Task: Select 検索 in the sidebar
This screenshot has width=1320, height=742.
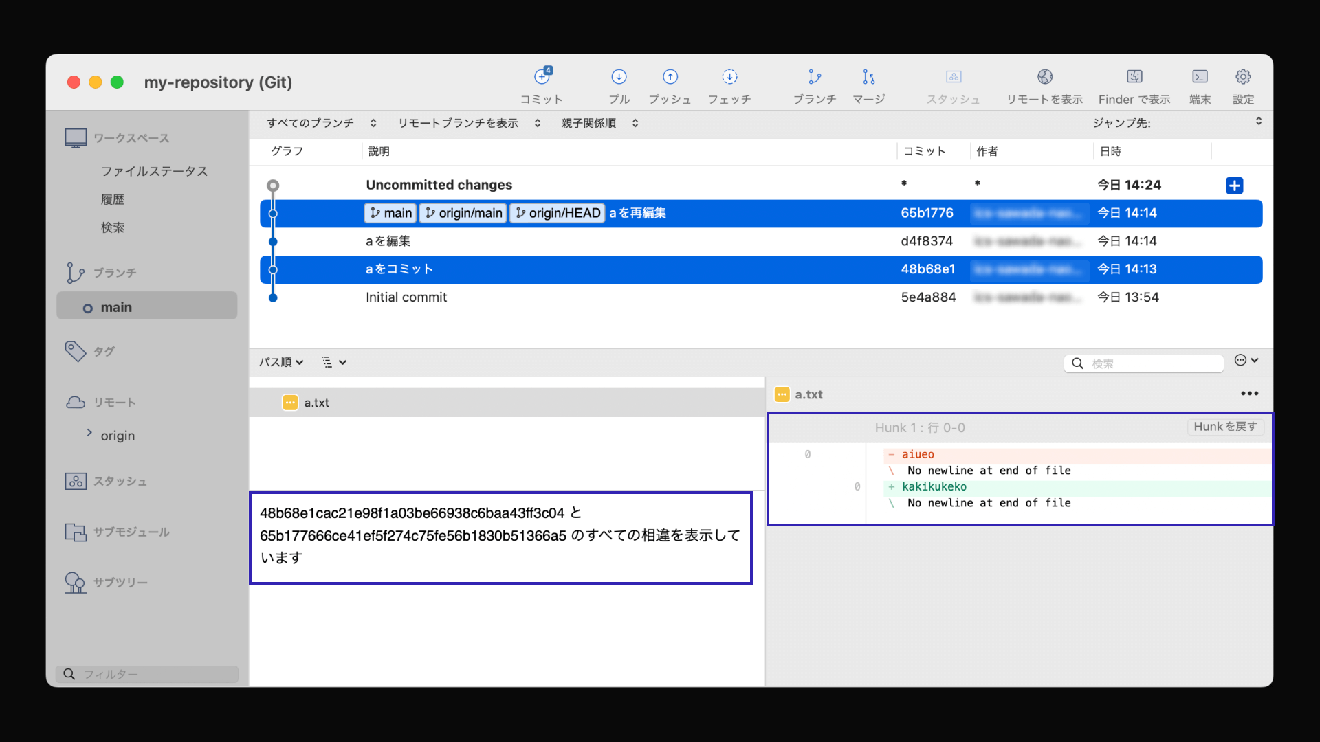Action: pos(113,227)
